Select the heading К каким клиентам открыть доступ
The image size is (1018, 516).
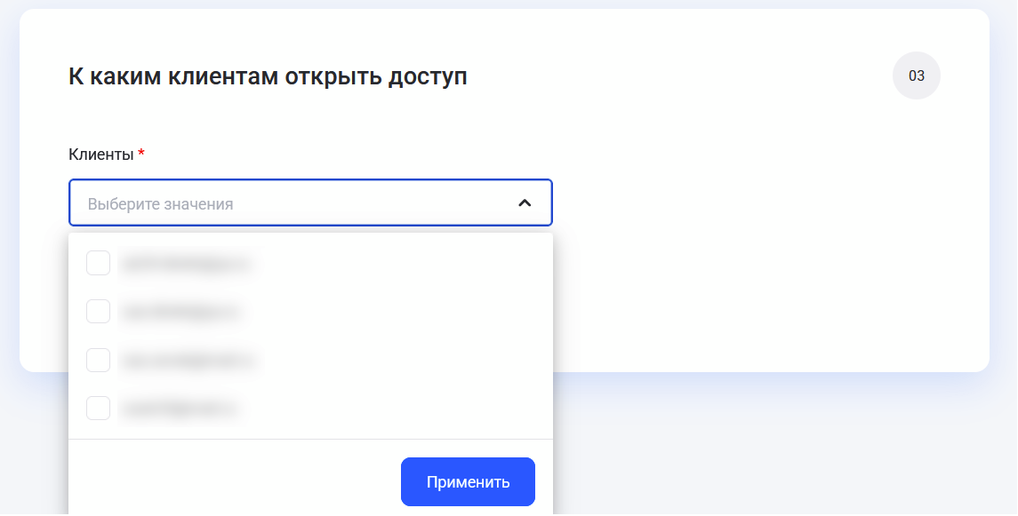(269, 76)
